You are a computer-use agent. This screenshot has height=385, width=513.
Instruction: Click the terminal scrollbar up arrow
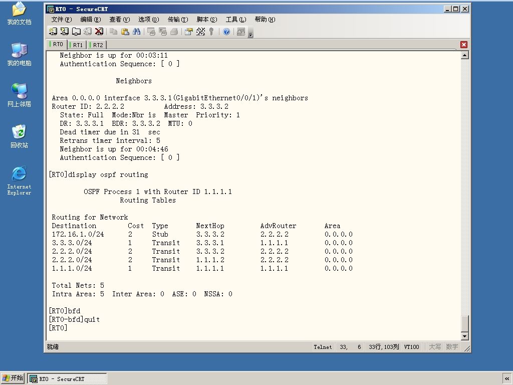click(x=464, y=55)
